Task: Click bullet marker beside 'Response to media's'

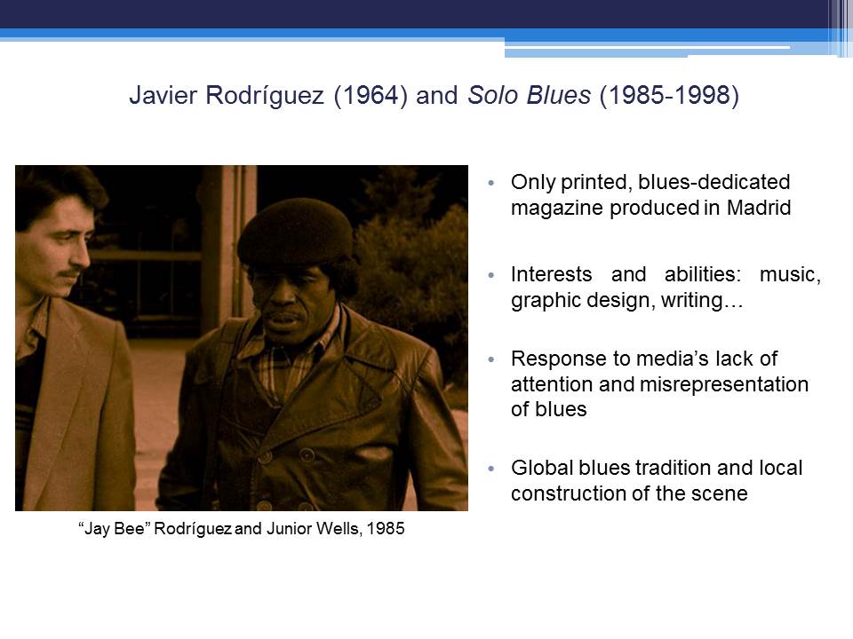Action: 490,359
